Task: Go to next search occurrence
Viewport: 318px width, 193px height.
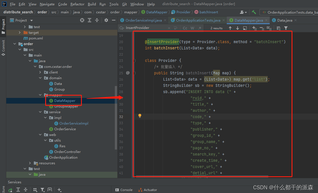Action: [237, 28]
